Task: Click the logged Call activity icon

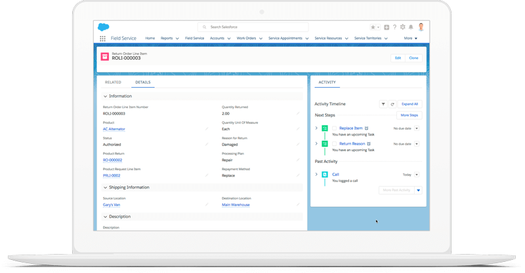Action: tap(325, 174)
